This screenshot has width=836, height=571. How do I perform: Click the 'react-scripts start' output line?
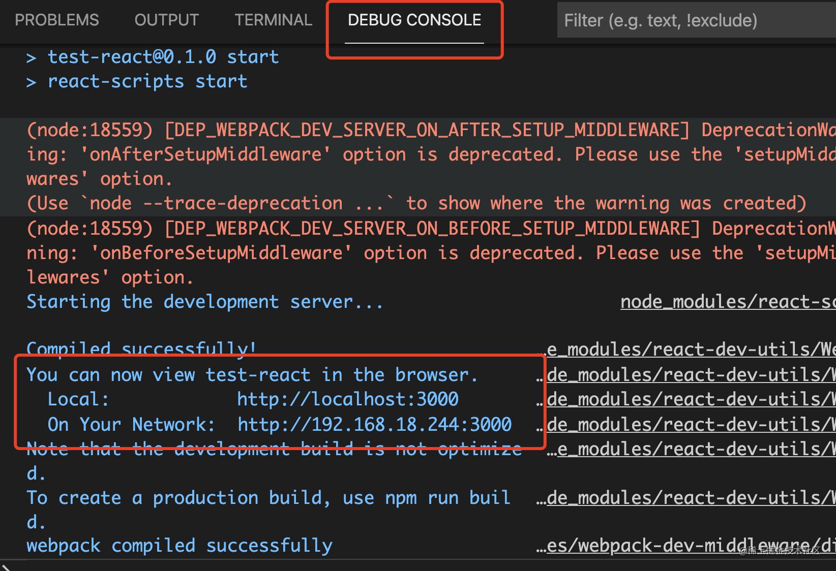[x=147, y=81]
